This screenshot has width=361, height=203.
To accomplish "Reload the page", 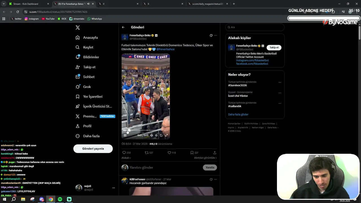I will click(18, 12).
